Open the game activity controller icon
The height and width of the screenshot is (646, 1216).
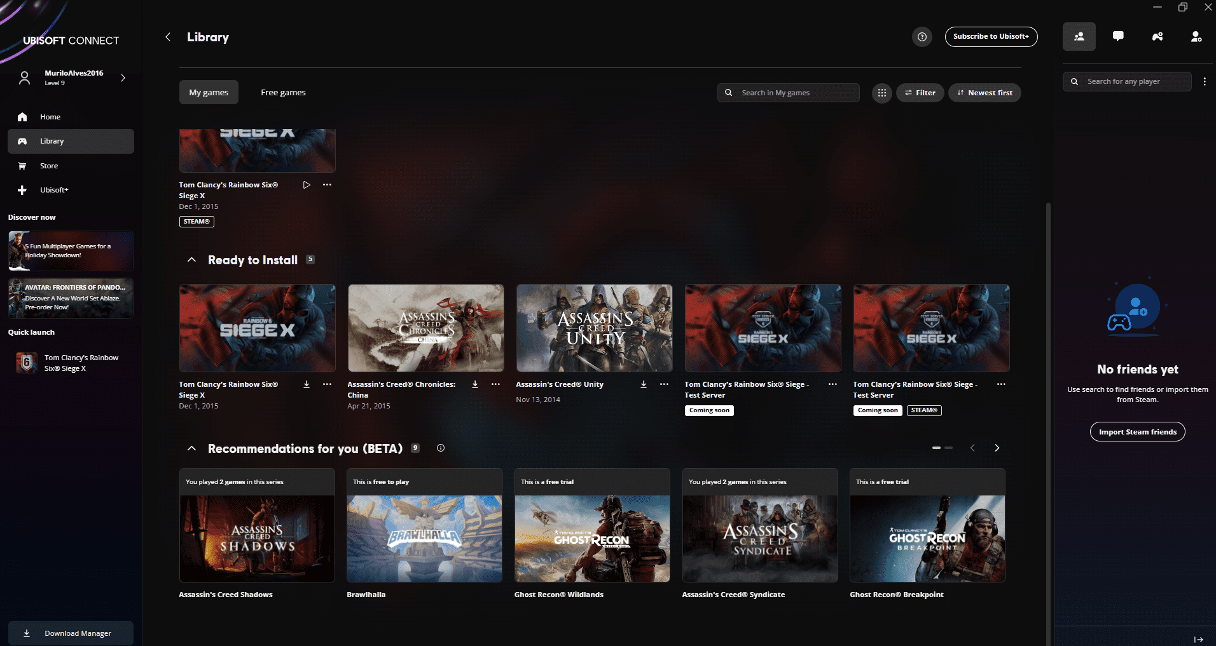click(x=1157, y=36)
